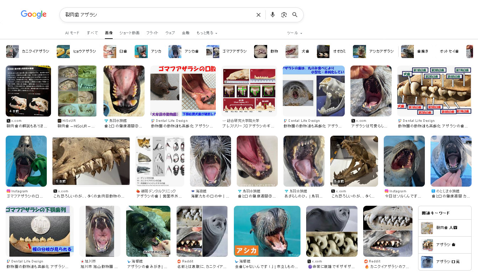Open the AI モード tab
The width and height of the screenshot is (478, 272).
(72, 33)
